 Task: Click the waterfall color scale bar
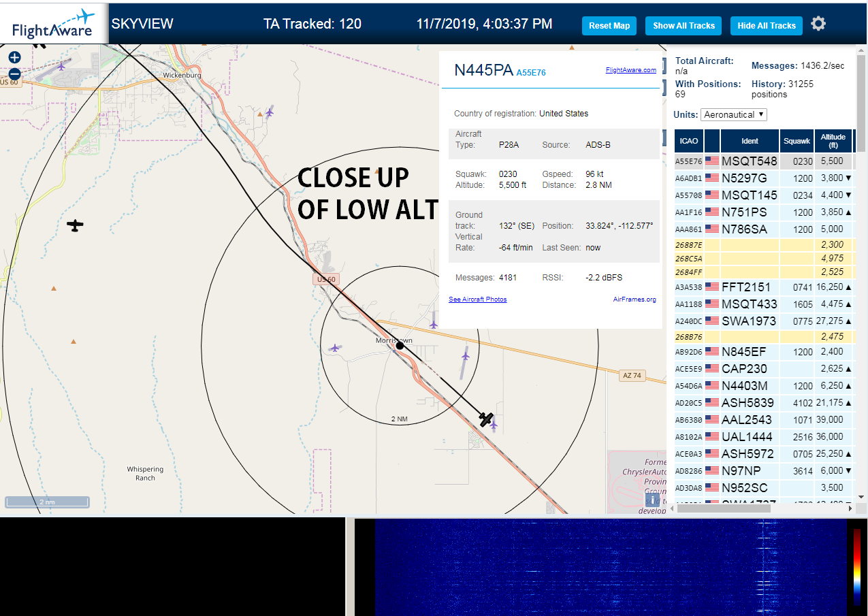tap(856, 567)
